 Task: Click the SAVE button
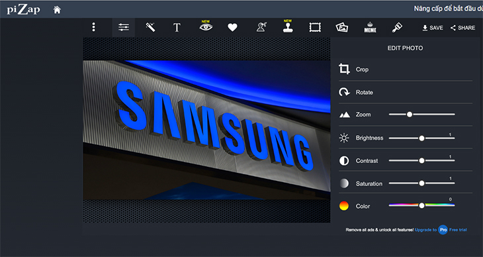pos(433,28)
